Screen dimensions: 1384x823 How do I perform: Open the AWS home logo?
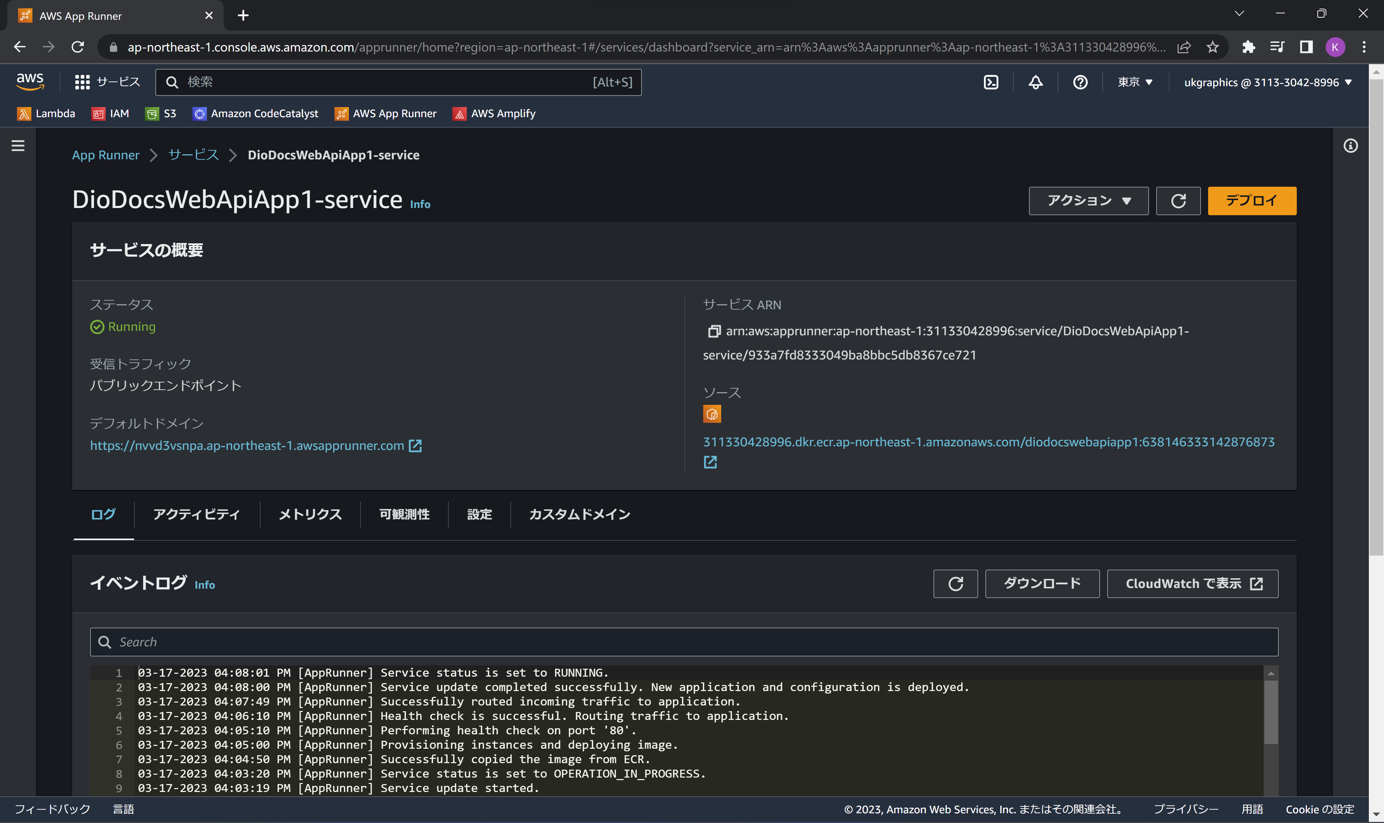point(30,81)
